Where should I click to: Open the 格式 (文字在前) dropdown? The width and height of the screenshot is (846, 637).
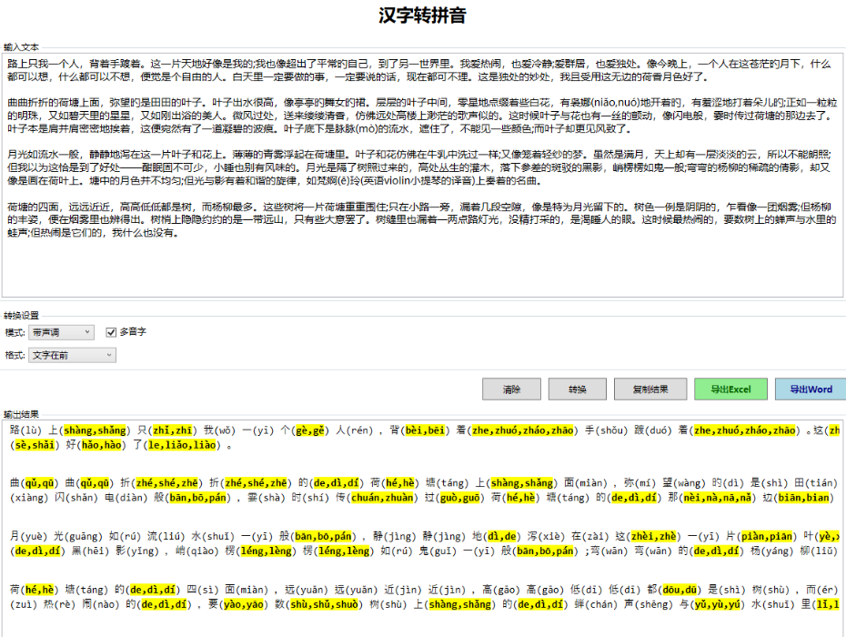72,355
